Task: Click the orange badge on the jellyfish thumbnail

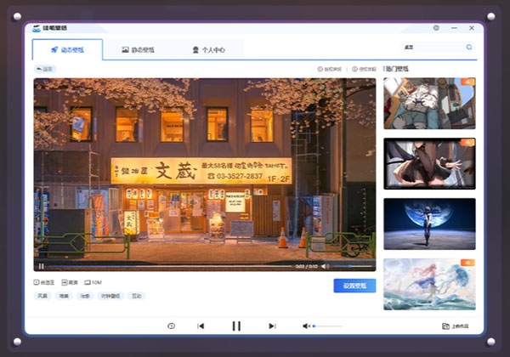Action: coord(467,263)
